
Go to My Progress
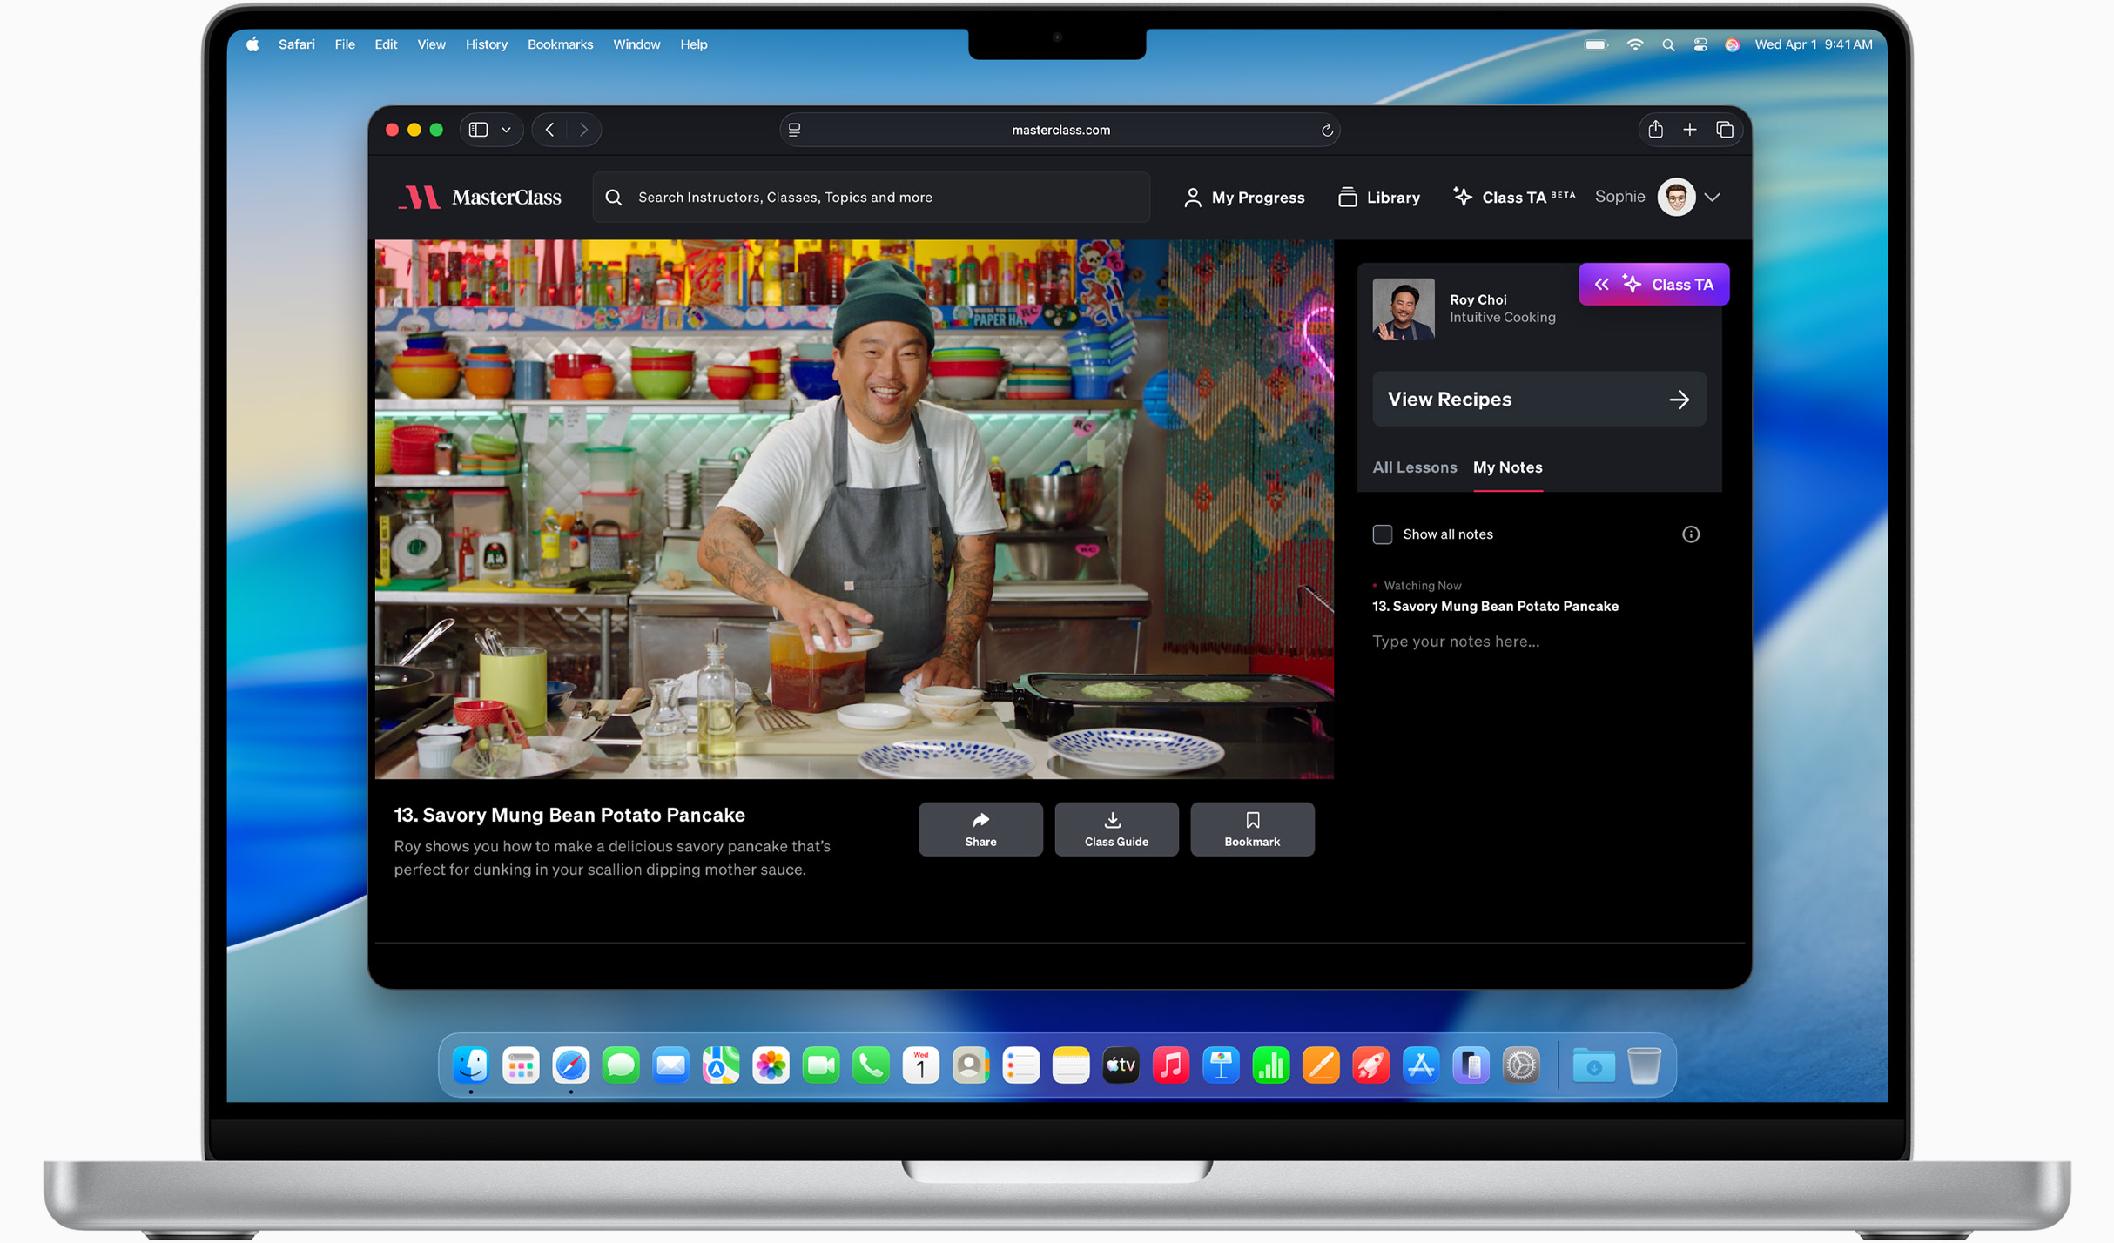[x=1243, y=198]
